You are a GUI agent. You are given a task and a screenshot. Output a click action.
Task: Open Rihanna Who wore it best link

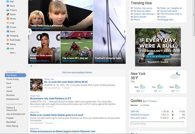(40, 61)
